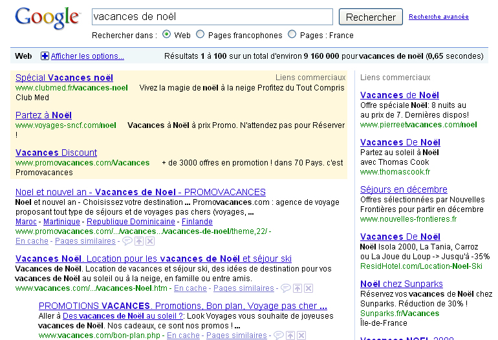Promote the bon-plan.php result with the up-arrow icon
Image resolution: width=498 pixels, height=340 pixels.
click(x=290, y=335)
